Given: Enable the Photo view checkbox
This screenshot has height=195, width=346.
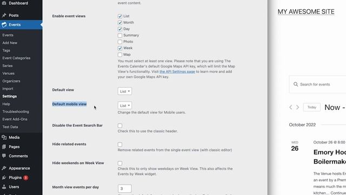Looking at the screenshot, I should point(120,42).
